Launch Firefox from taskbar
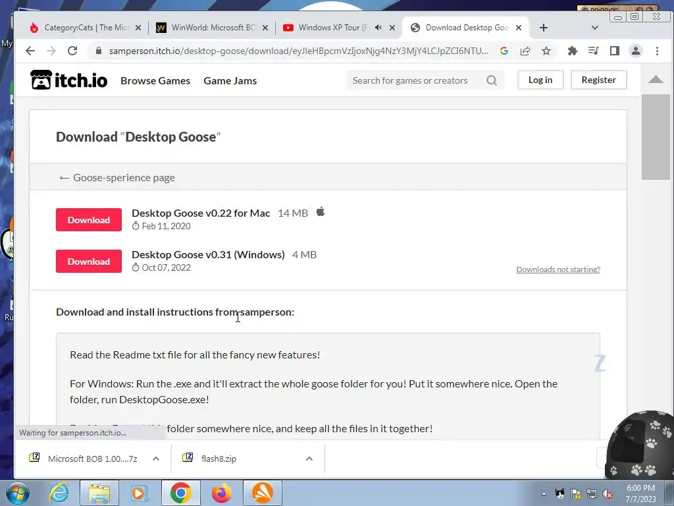674x506 pixels. pyautogui.click(x=222, y=493)
